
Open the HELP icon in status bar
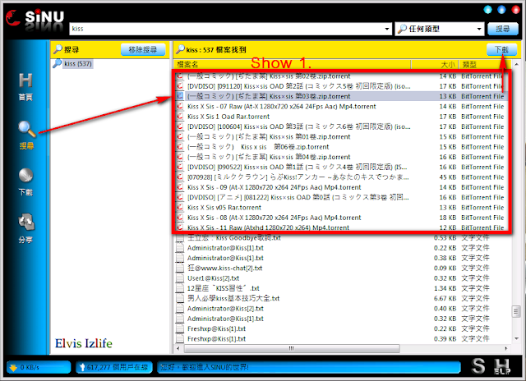click(502, 366)
